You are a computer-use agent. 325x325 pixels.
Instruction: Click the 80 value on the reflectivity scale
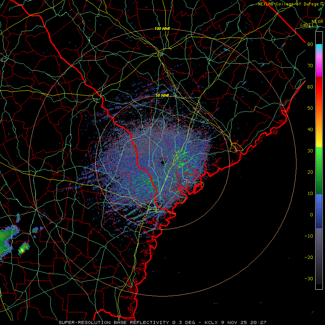(310, 44)
